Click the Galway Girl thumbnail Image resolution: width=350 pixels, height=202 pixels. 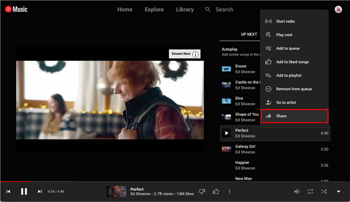tap(226, 149)
